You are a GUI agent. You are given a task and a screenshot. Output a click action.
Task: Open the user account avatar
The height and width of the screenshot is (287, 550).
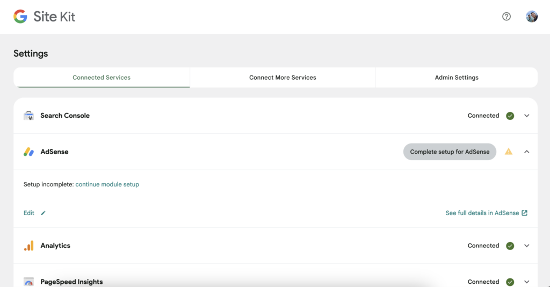(x=532, y=17)
